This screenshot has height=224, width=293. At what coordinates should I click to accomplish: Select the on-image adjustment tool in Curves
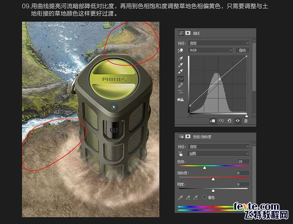[180, 50]
